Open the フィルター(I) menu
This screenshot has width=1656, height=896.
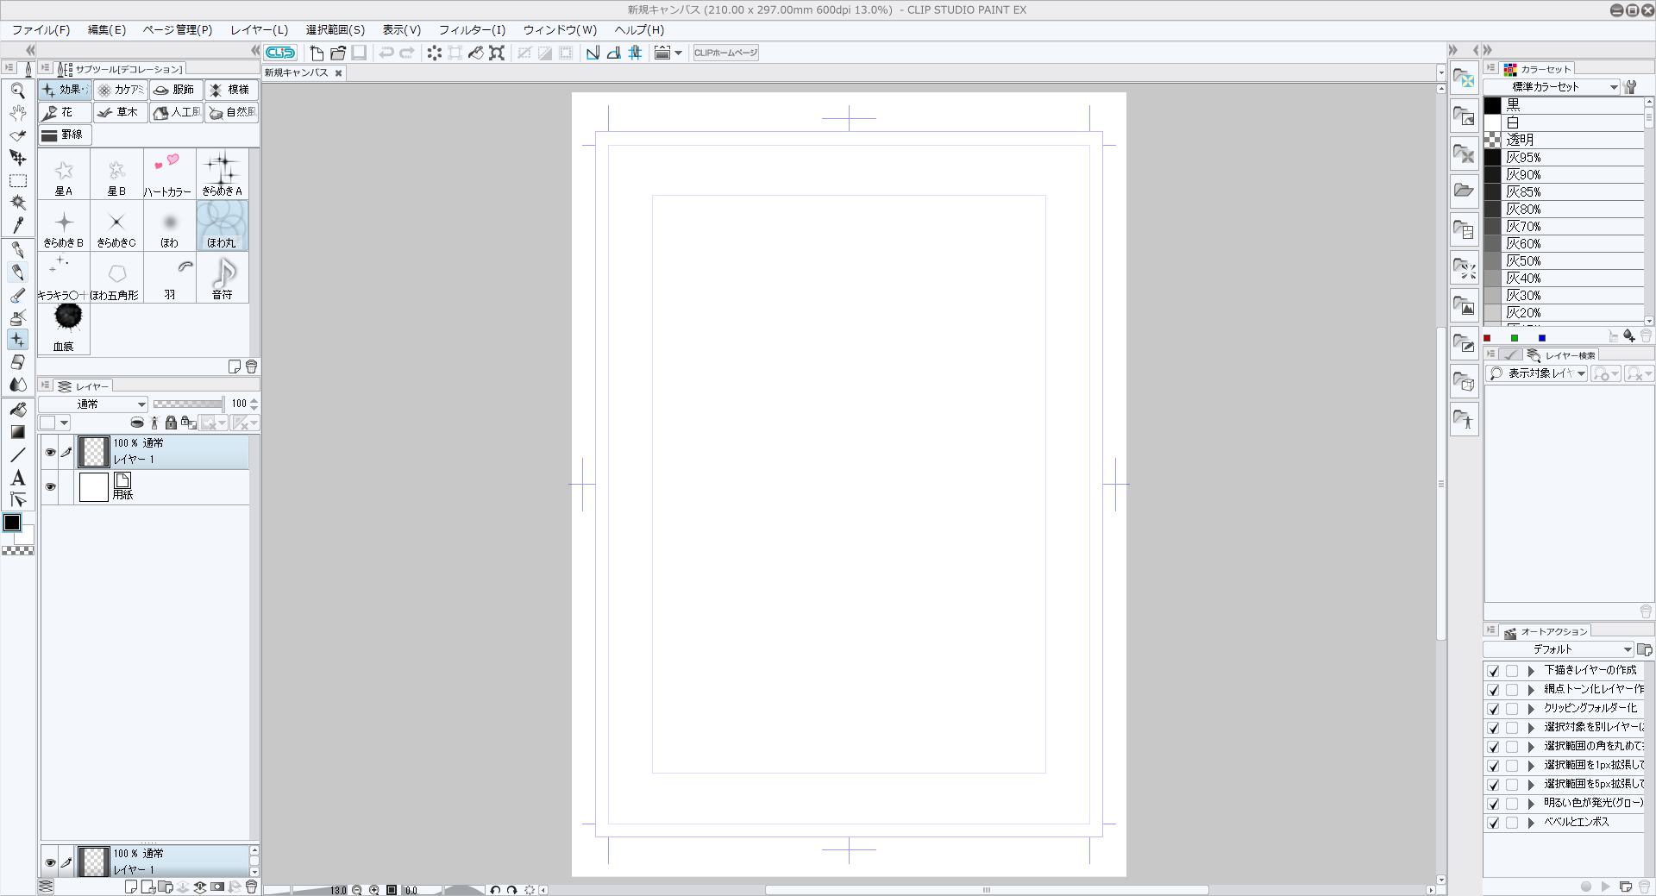[471, 29]
